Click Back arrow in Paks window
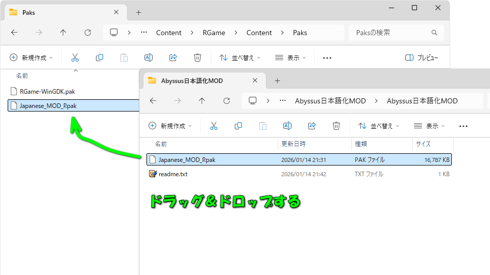Viewport: 490px width, 275px height. click(14, 33)
